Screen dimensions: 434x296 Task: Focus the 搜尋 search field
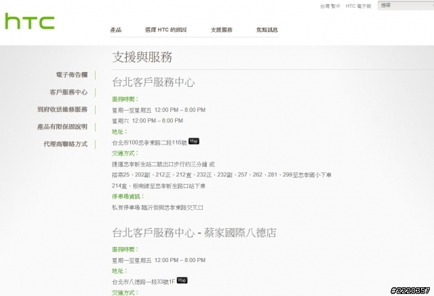(406, 5)
